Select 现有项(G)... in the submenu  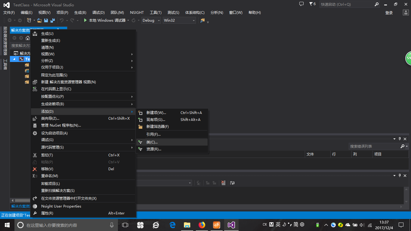coord(172,119)
